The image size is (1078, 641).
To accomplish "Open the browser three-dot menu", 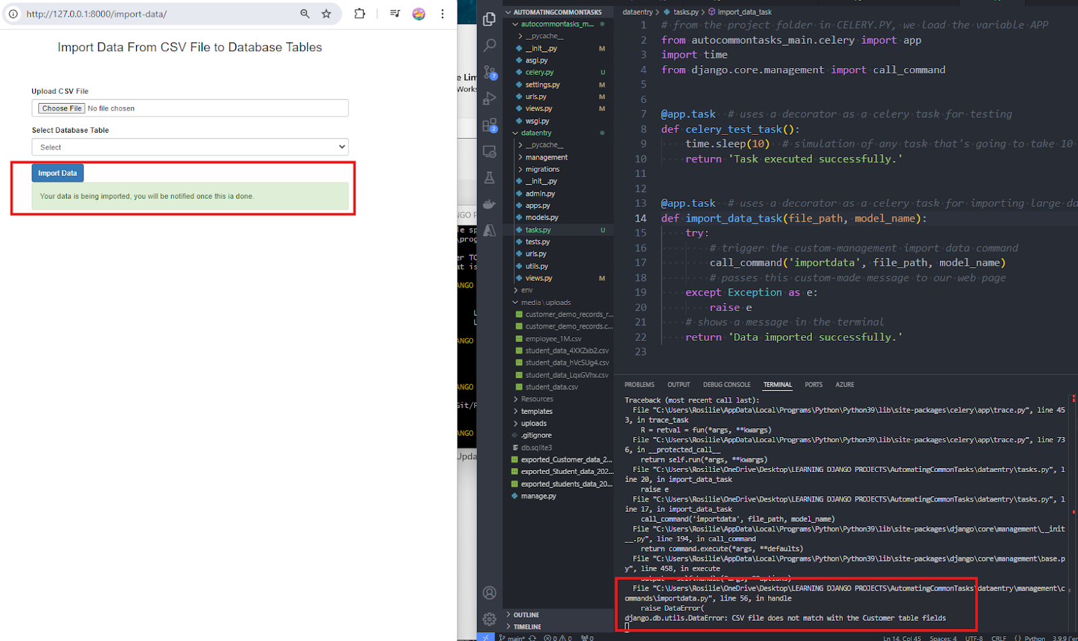I will point(443,13).
